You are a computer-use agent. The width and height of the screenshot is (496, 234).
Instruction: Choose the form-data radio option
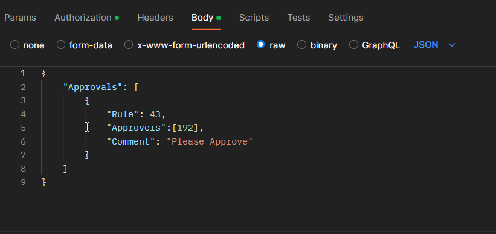(61, 45)
